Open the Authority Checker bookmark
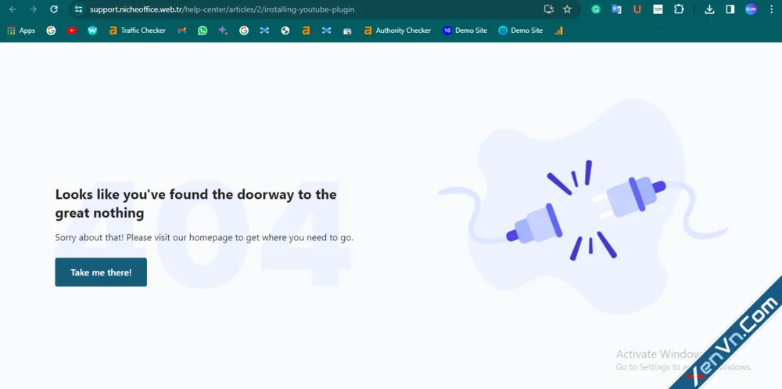Viewport: 782px width, 389px height. coord(397,31)
